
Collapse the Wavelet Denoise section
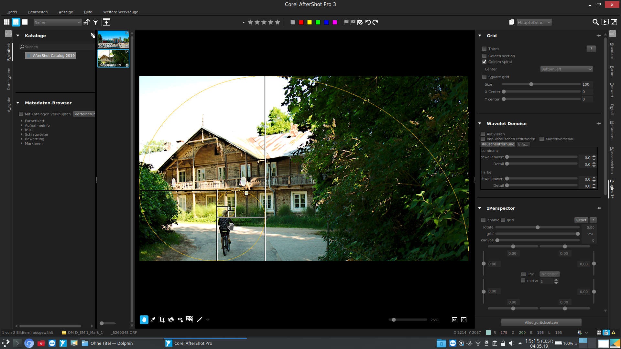pyautogui.click(x=480, y=123)
